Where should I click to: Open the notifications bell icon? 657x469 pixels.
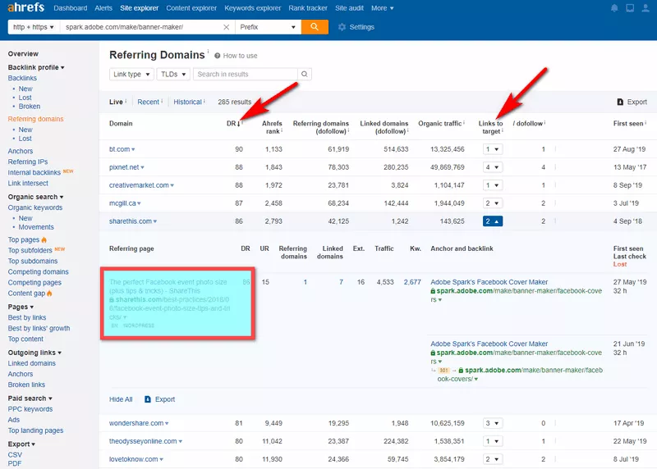click(614, 8)
